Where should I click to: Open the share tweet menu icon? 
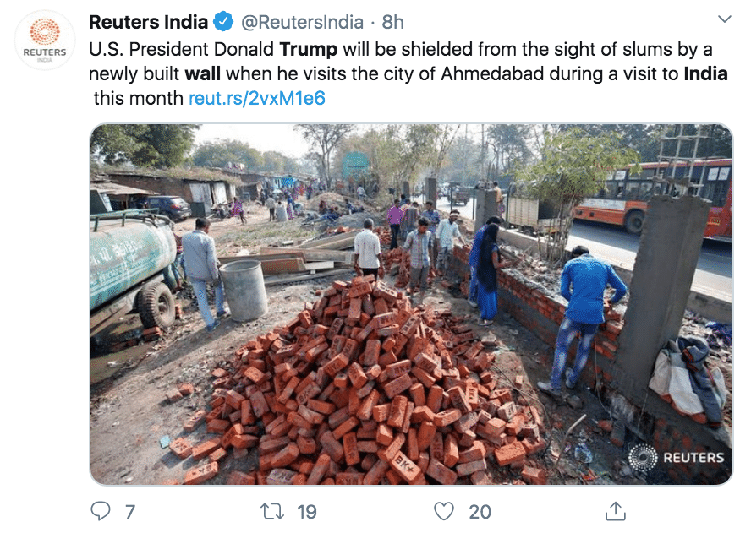(x=617, y=511)
